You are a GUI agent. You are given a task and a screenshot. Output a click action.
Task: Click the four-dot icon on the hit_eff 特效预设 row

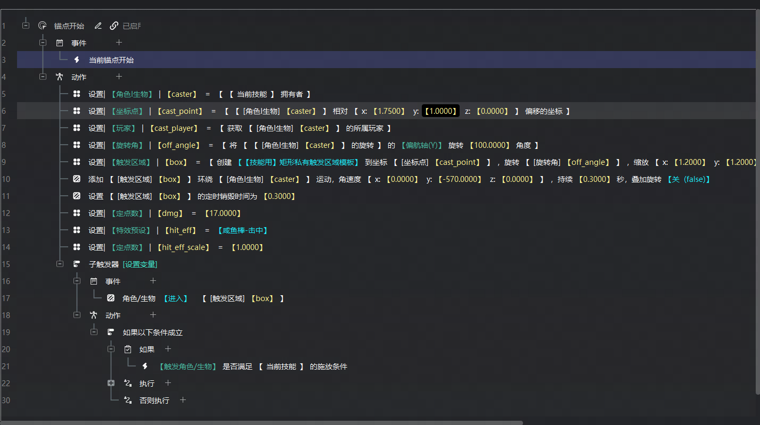coord(77,230)
